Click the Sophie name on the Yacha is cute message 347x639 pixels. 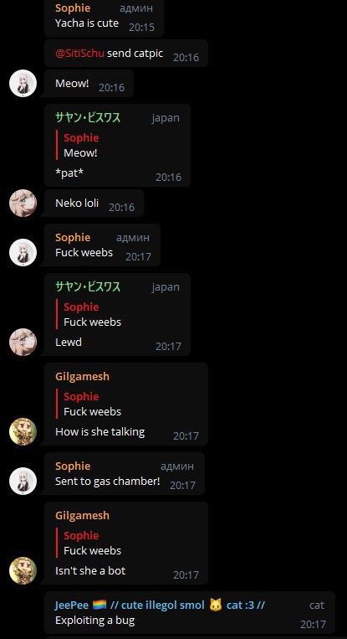tap(73, 8)
